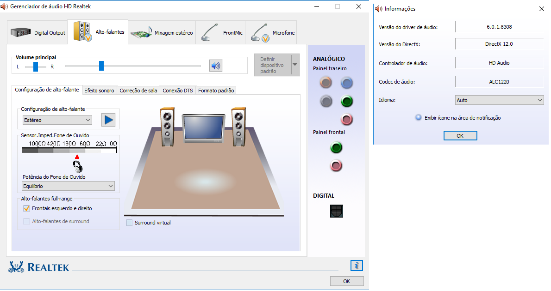Click the ALC1220 audio codec field
551x291 pixels.
499,82
